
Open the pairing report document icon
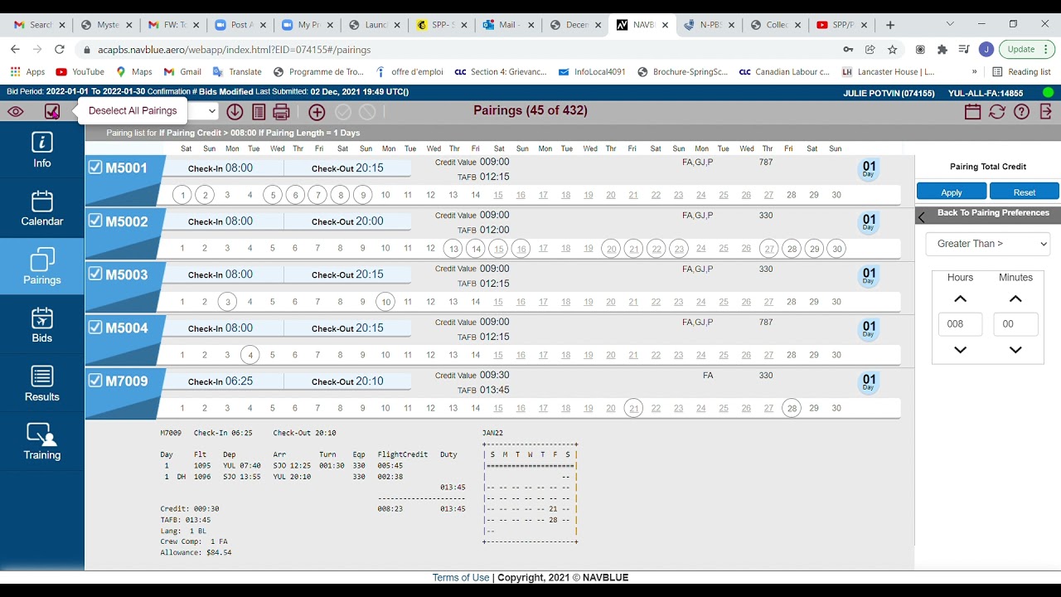(259, 111)
